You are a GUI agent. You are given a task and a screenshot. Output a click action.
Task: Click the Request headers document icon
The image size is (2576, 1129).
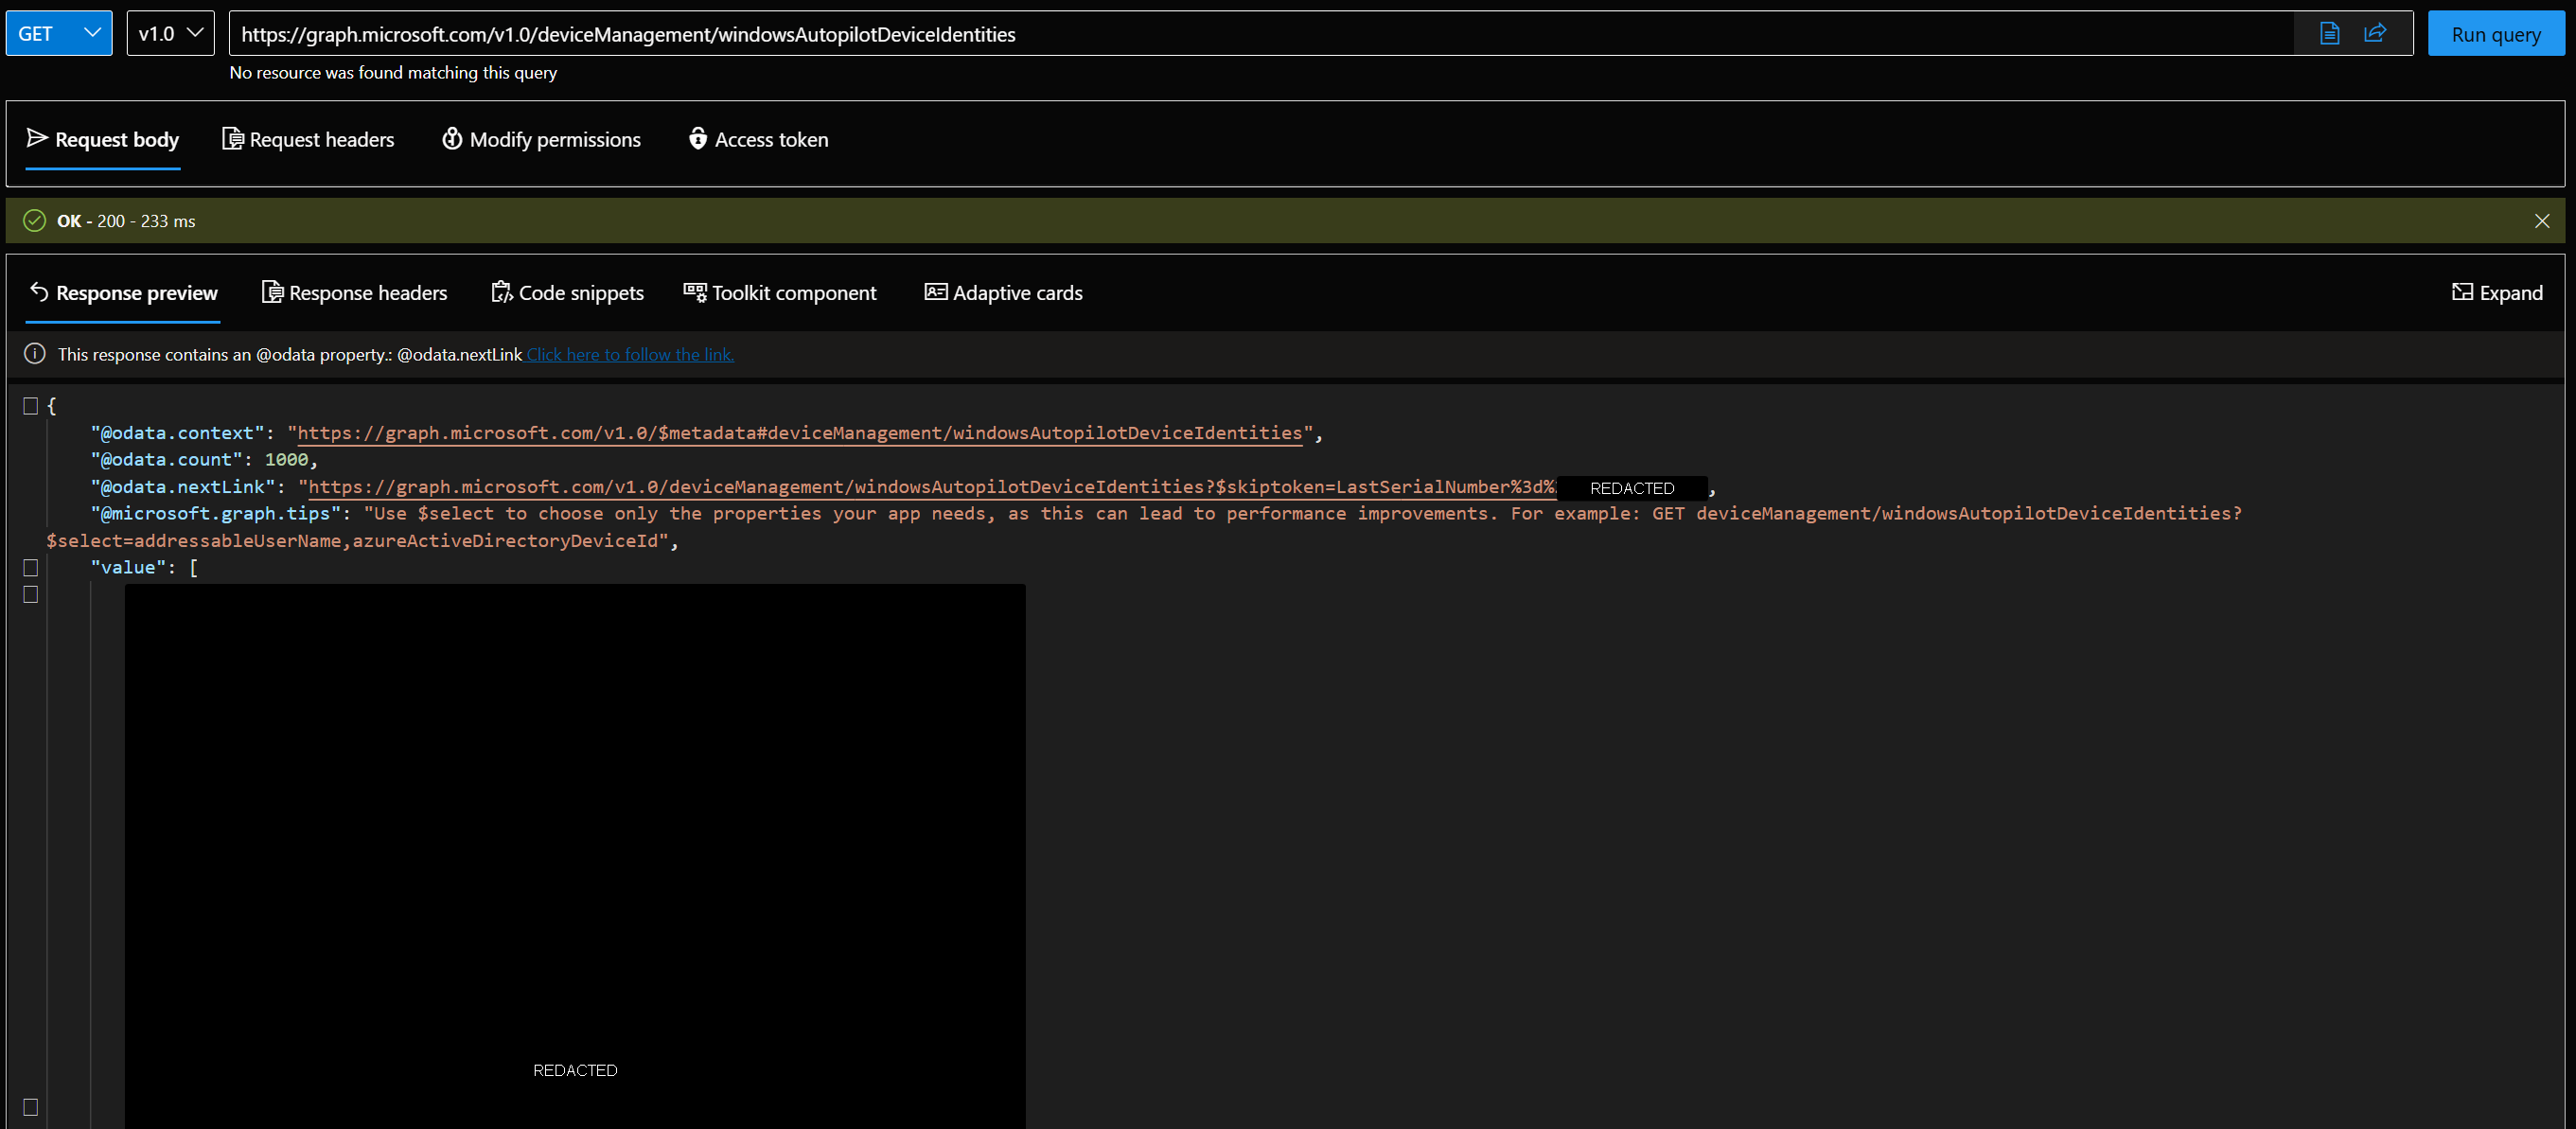232,139
